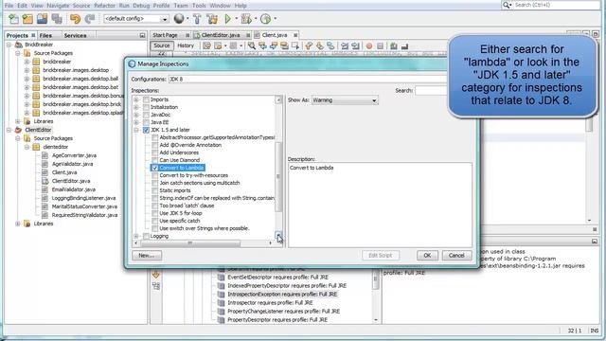Click the Open Project toolbar icon
This screenshot has width=606, height=341.
42,18
